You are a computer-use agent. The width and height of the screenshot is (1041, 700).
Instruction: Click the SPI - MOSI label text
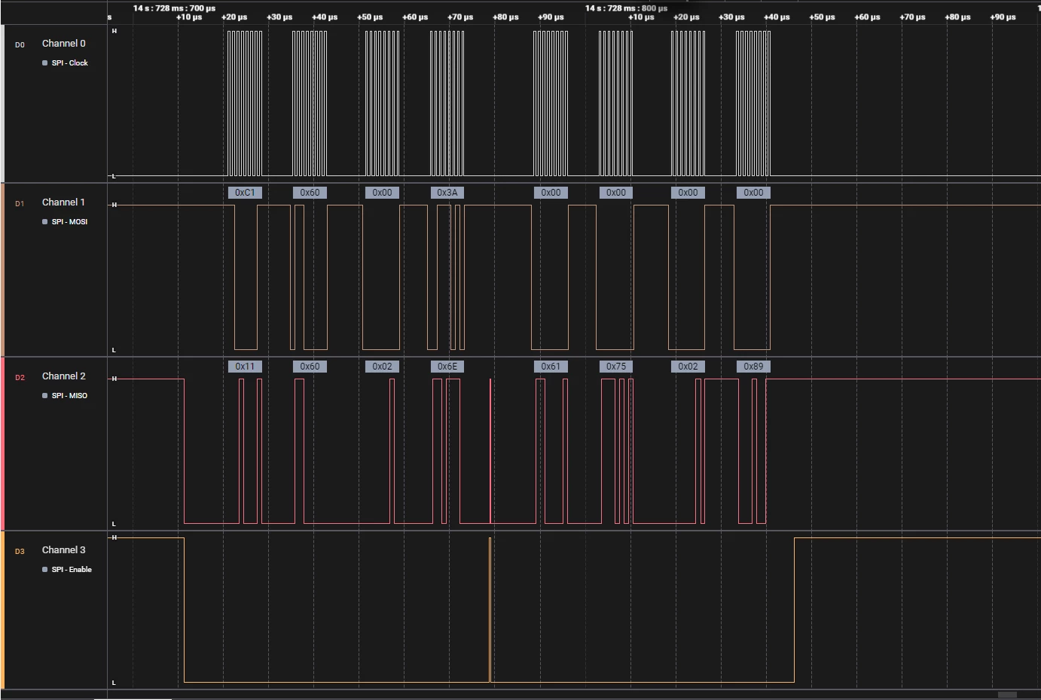click(70, 222)
